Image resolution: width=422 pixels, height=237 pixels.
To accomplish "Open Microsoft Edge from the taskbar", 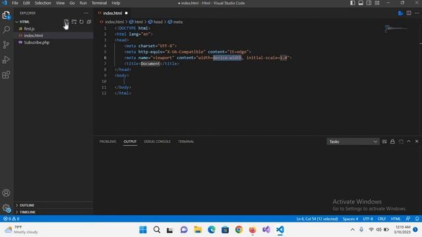I will [x=212, y=230].
